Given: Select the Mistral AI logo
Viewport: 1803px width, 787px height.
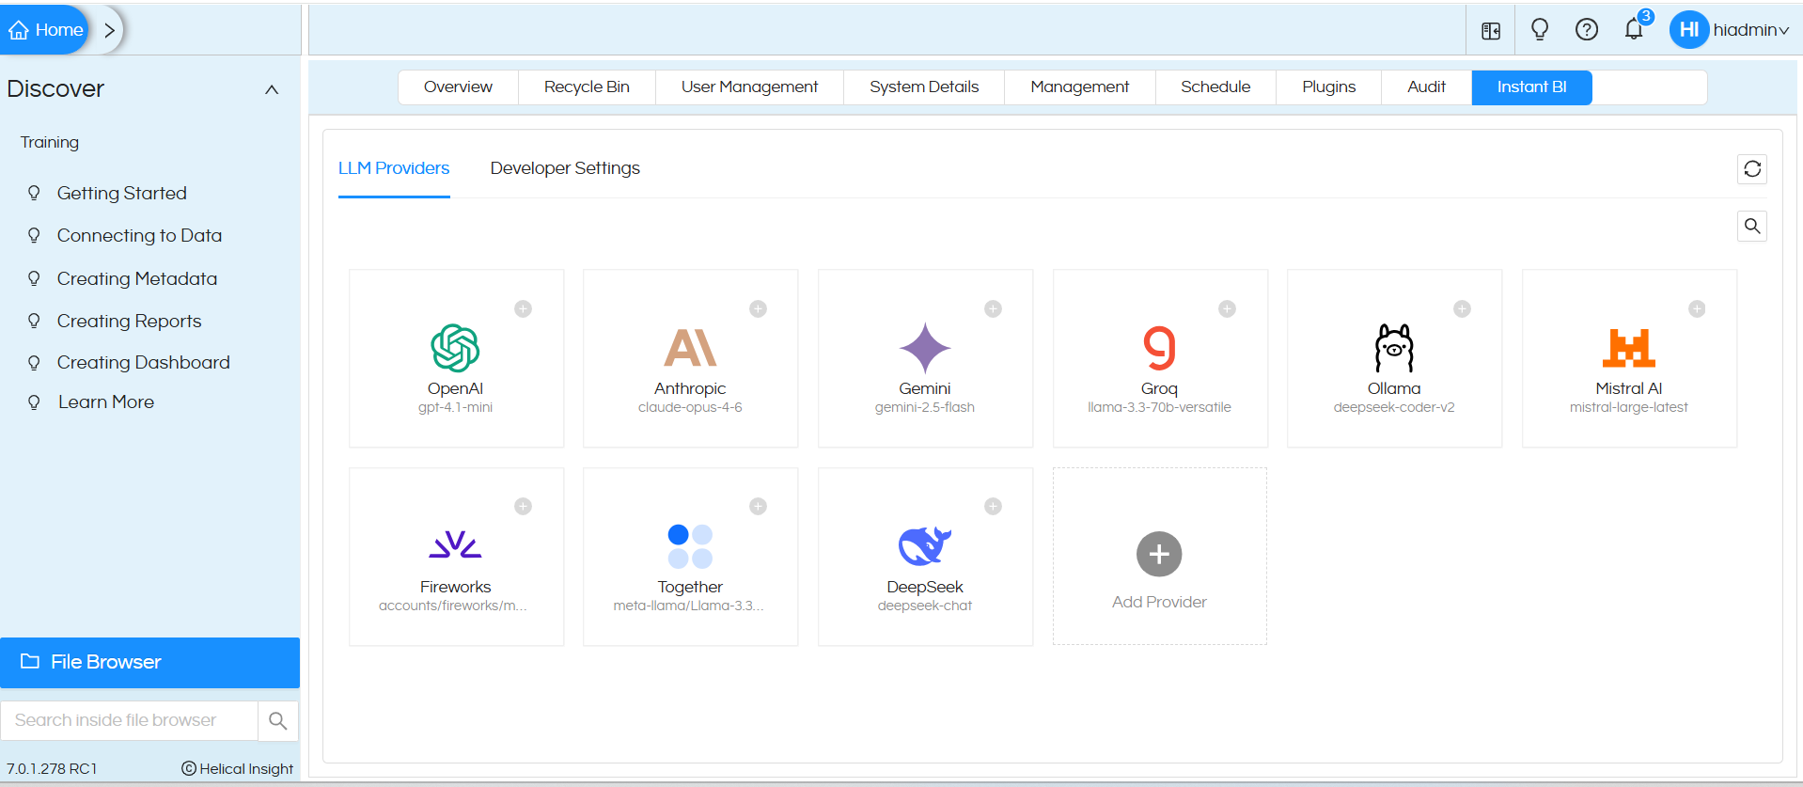Looking at the screenshot, I should click(x=1629, y=348).
